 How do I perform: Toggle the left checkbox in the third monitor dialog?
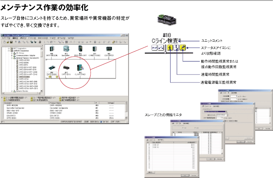point(182,128)
